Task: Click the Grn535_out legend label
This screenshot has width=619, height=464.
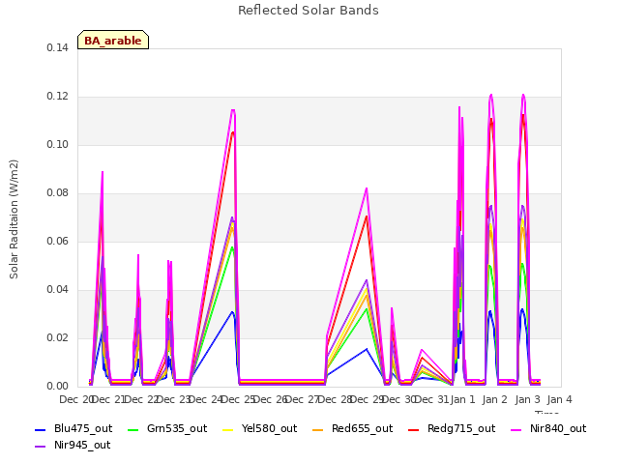Action: coord(177,428)
